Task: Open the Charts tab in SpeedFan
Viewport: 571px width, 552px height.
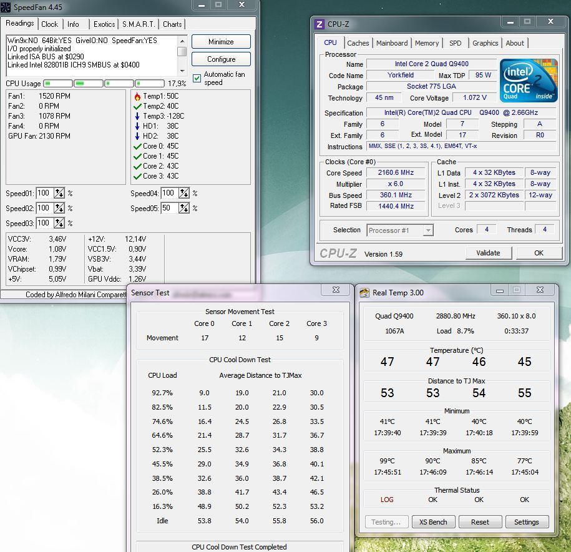Action: [x=172, y=24]
